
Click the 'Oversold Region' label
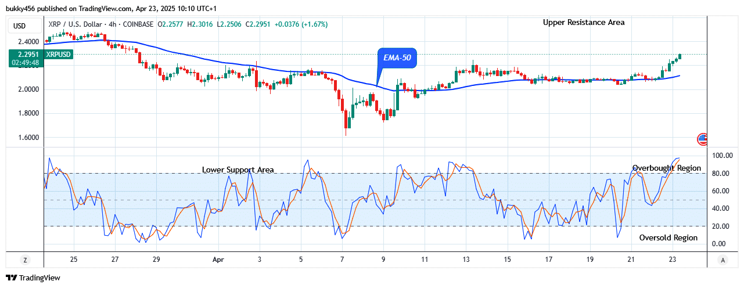668,237
